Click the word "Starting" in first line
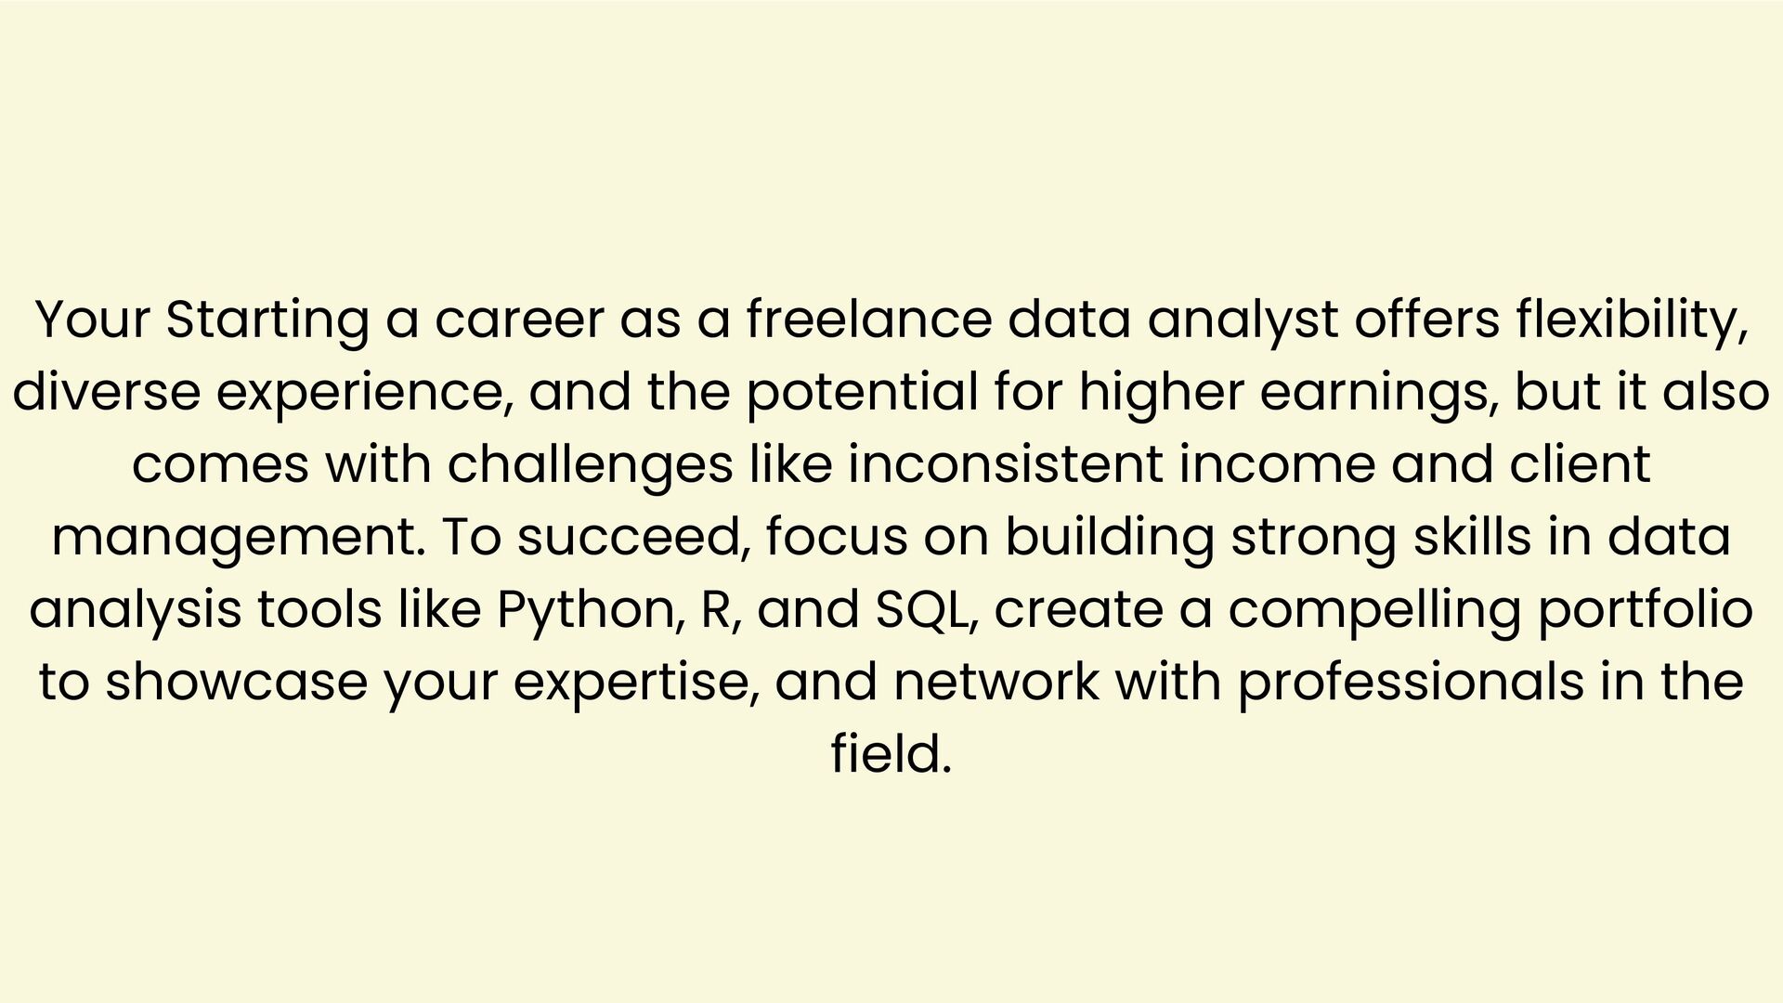This screenshot has height=1003, width=1783. (267, 319)
